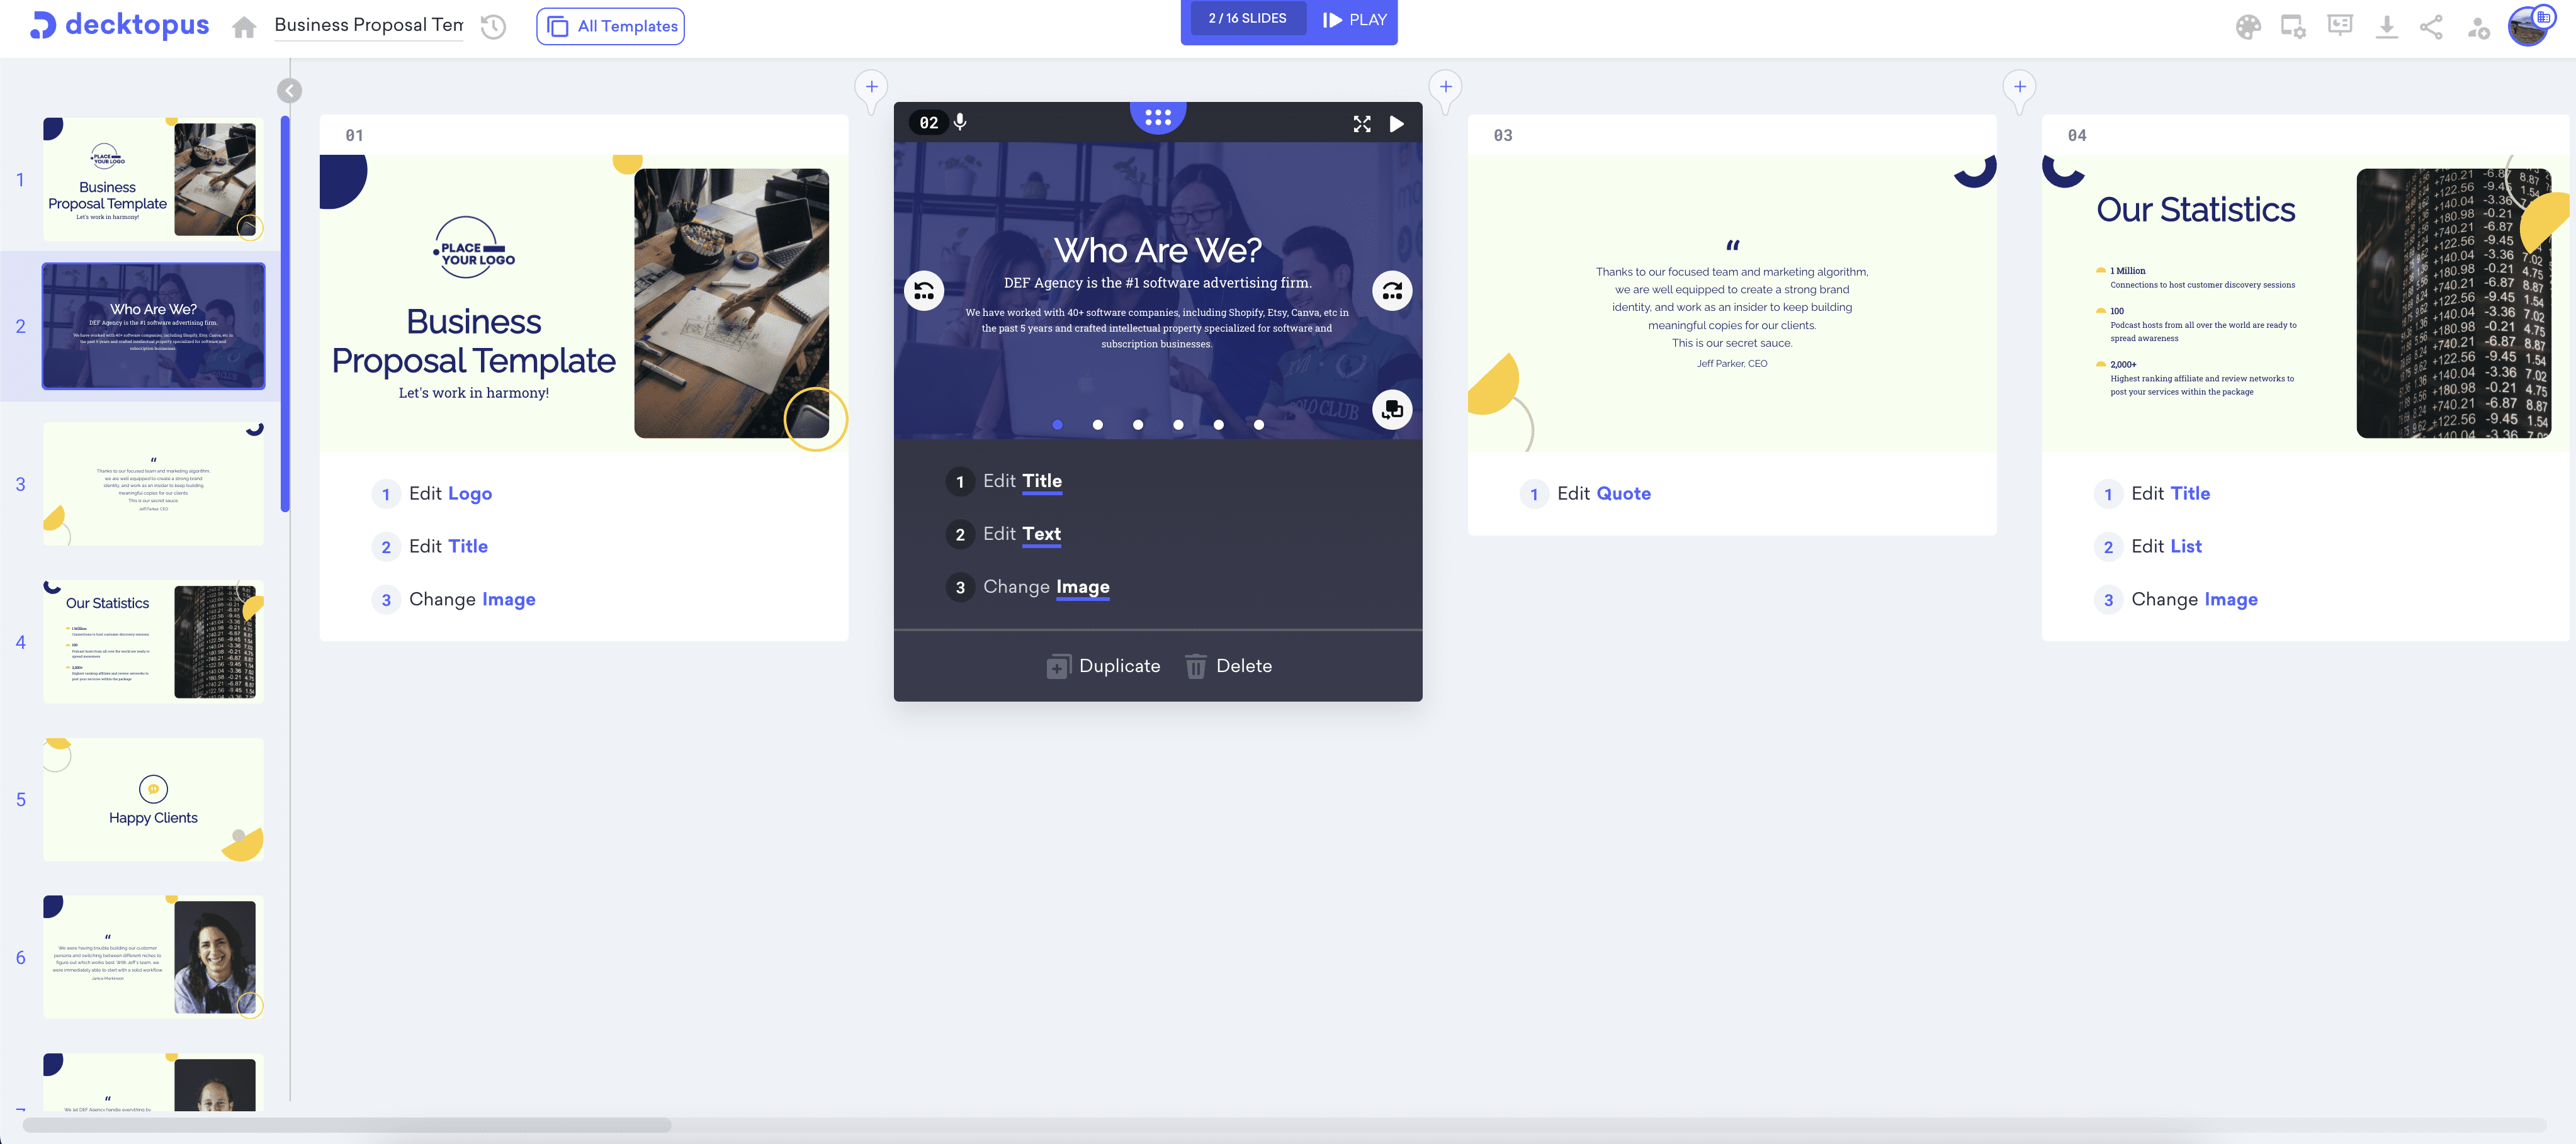Click the screen/display icon in top toolbar
This screenshot has height=1144, width=2576.
[2292, 25]
